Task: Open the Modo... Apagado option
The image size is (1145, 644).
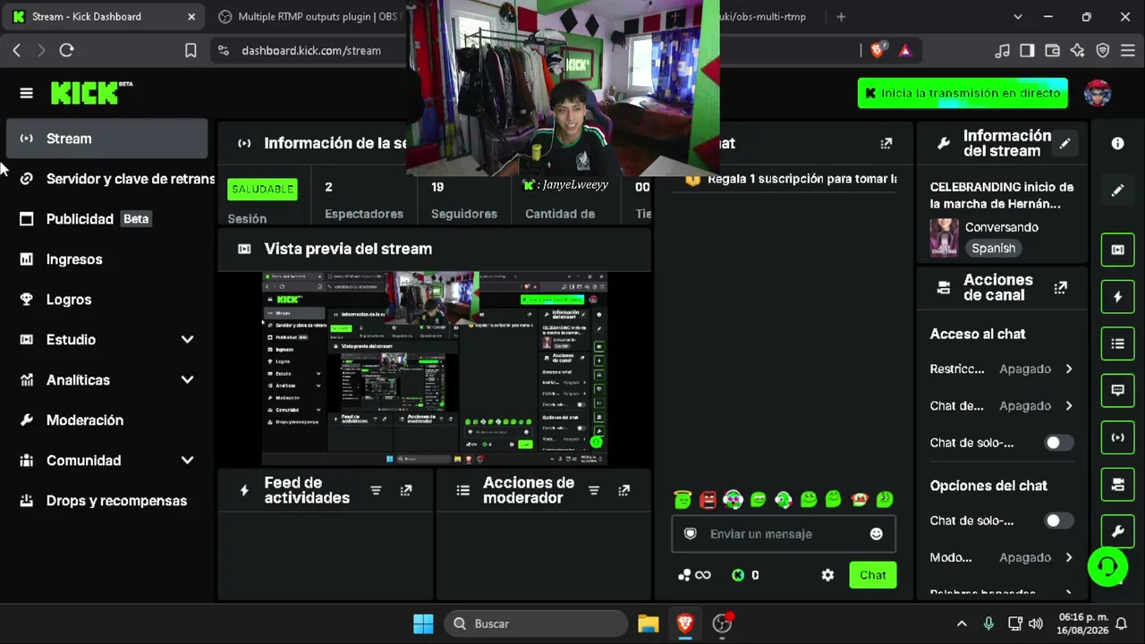Action: click(x=1002, y=557)
